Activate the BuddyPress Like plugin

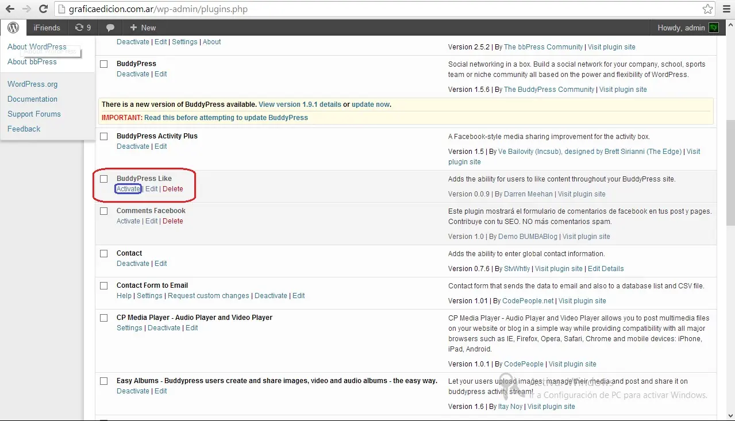pos(128,189)
